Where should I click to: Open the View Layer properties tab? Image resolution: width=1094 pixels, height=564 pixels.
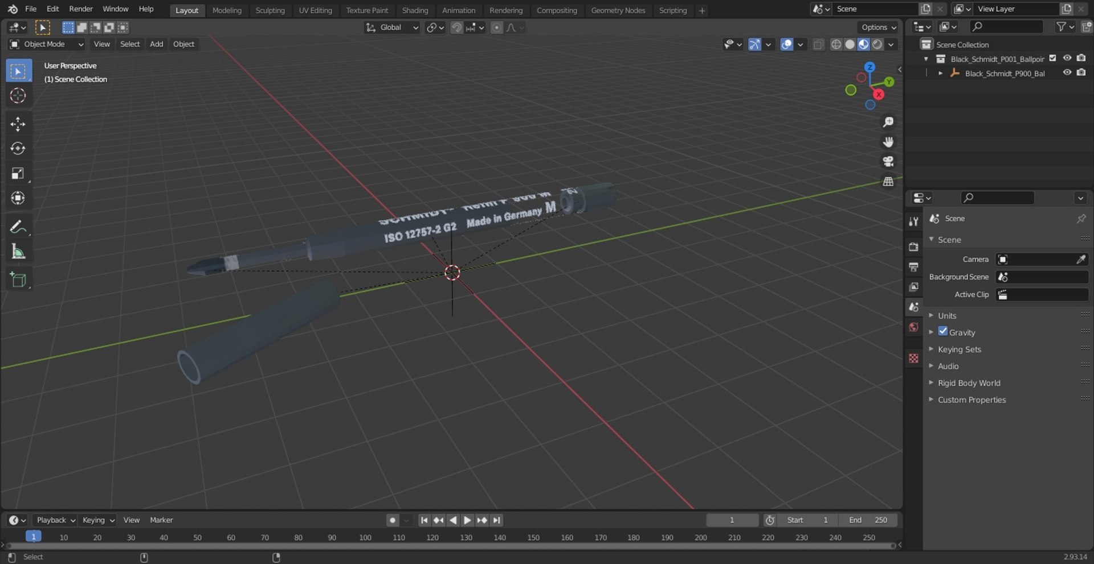coord(913,287)
